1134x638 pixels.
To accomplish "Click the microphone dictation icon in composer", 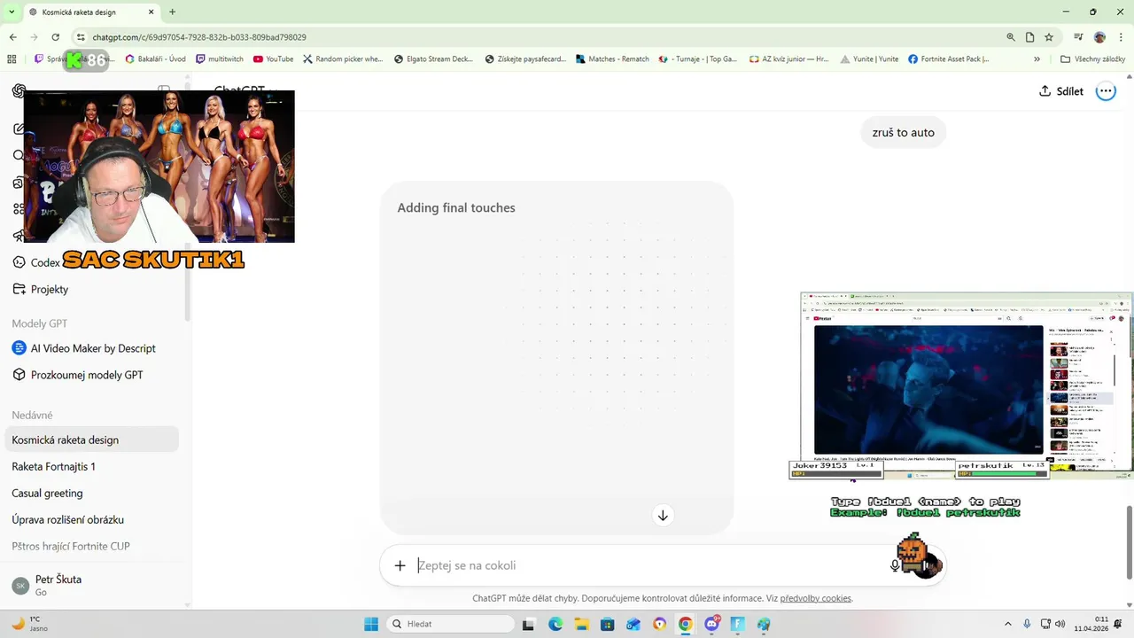I will [x=895, y=565].
